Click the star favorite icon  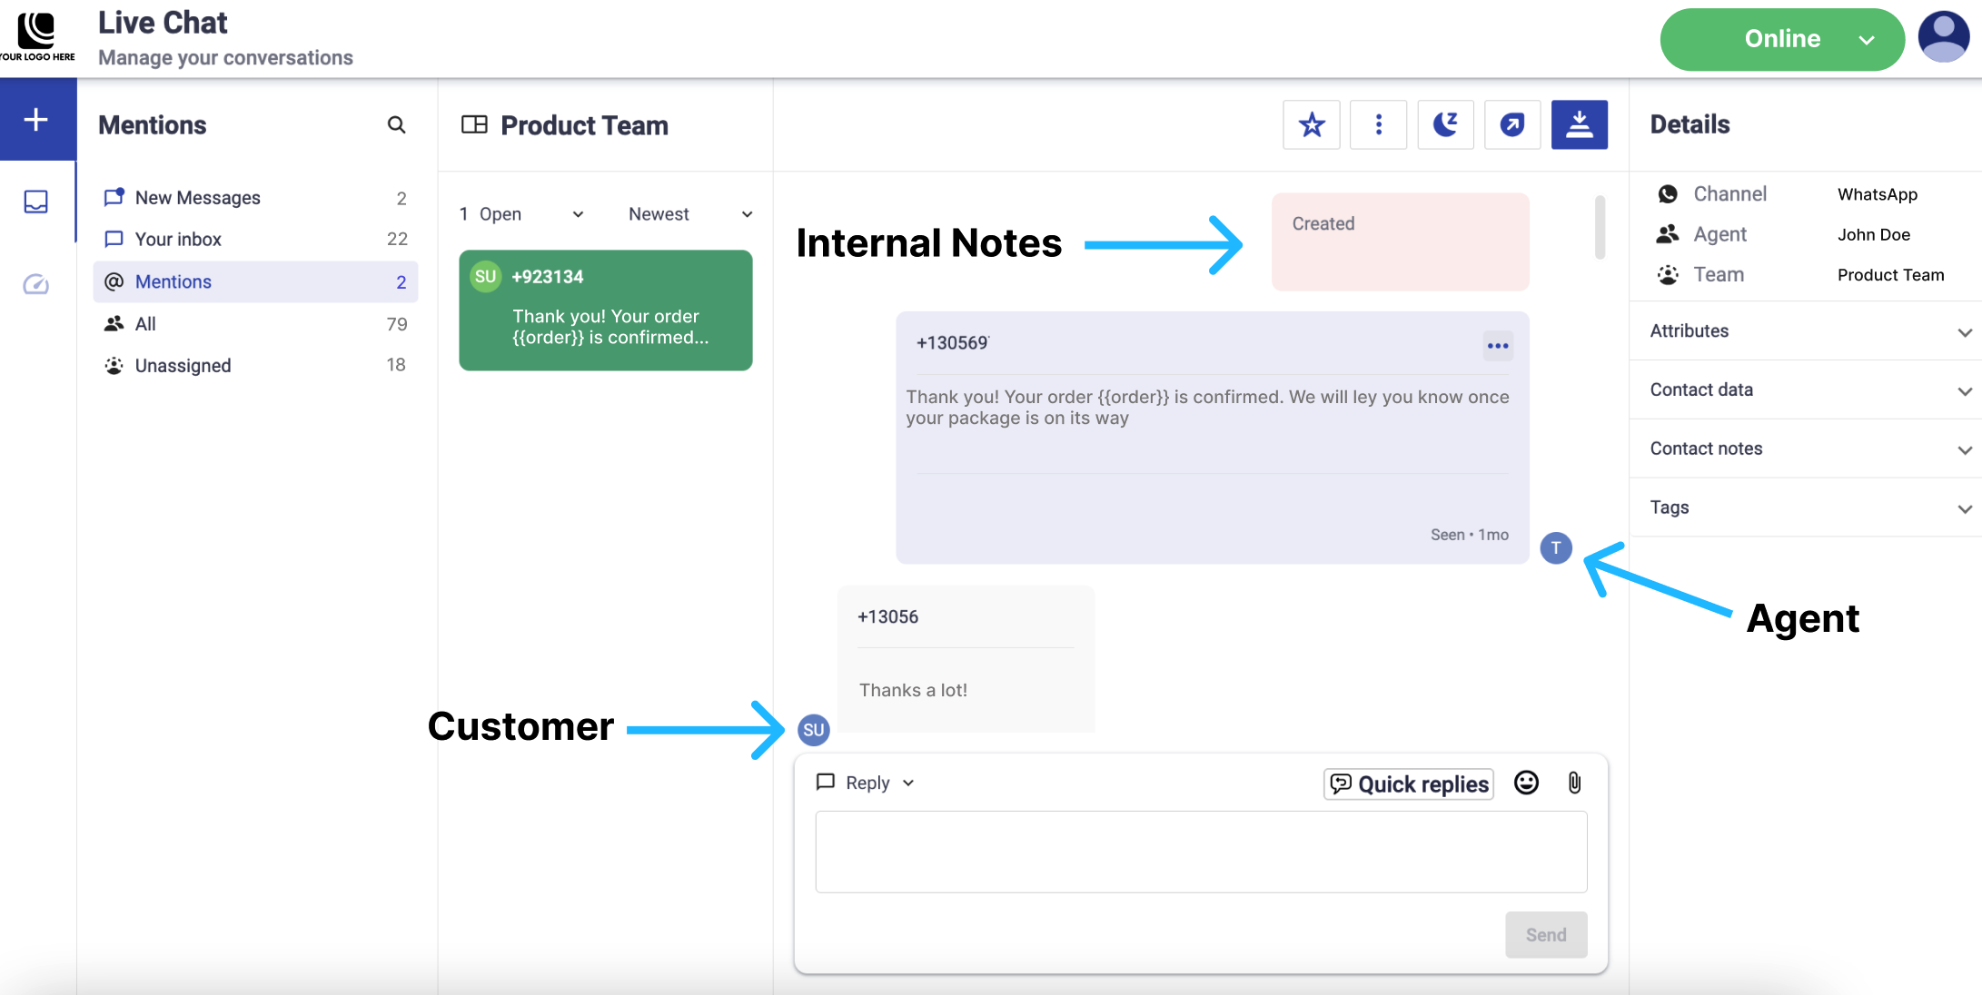click(x=1311, y=124)
